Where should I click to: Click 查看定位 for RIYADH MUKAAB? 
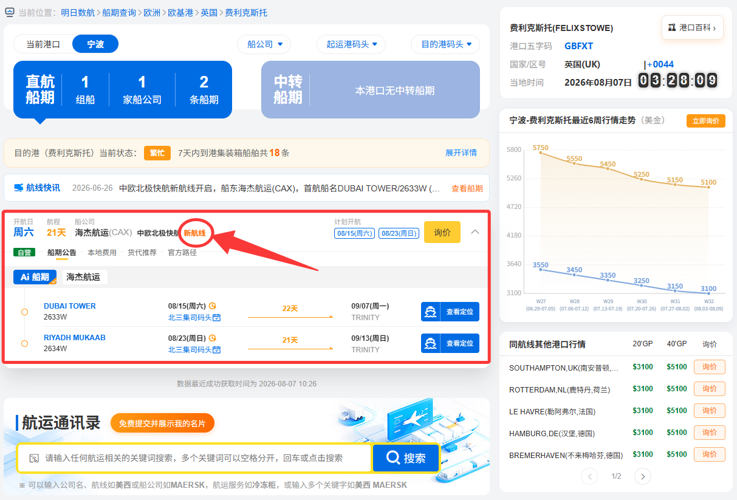pos(450,343)
